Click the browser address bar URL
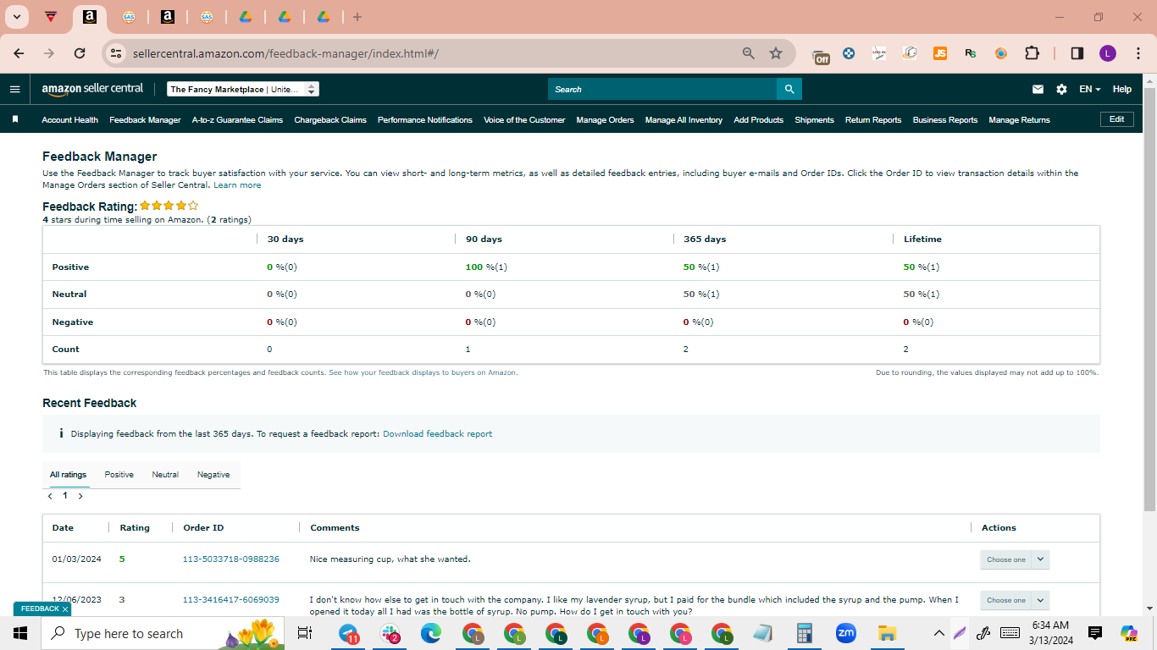The width and height of the screenshot is (1157, 650). click(x=285, y=53)
